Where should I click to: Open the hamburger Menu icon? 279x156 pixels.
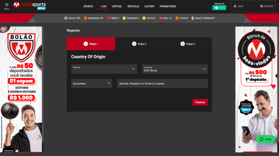[x=7, y=5]
